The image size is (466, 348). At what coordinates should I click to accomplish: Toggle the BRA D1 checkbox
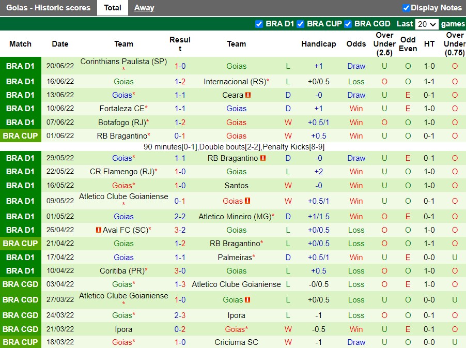coord(259,24)
